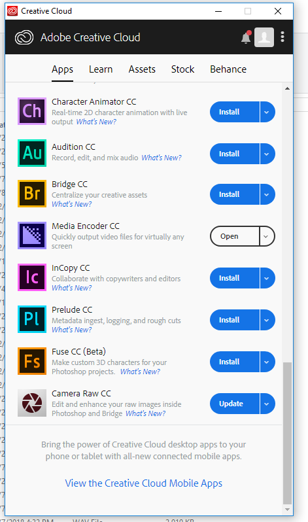
Task: Click the Audition CC app icon
Action: (x=32, y=153)
